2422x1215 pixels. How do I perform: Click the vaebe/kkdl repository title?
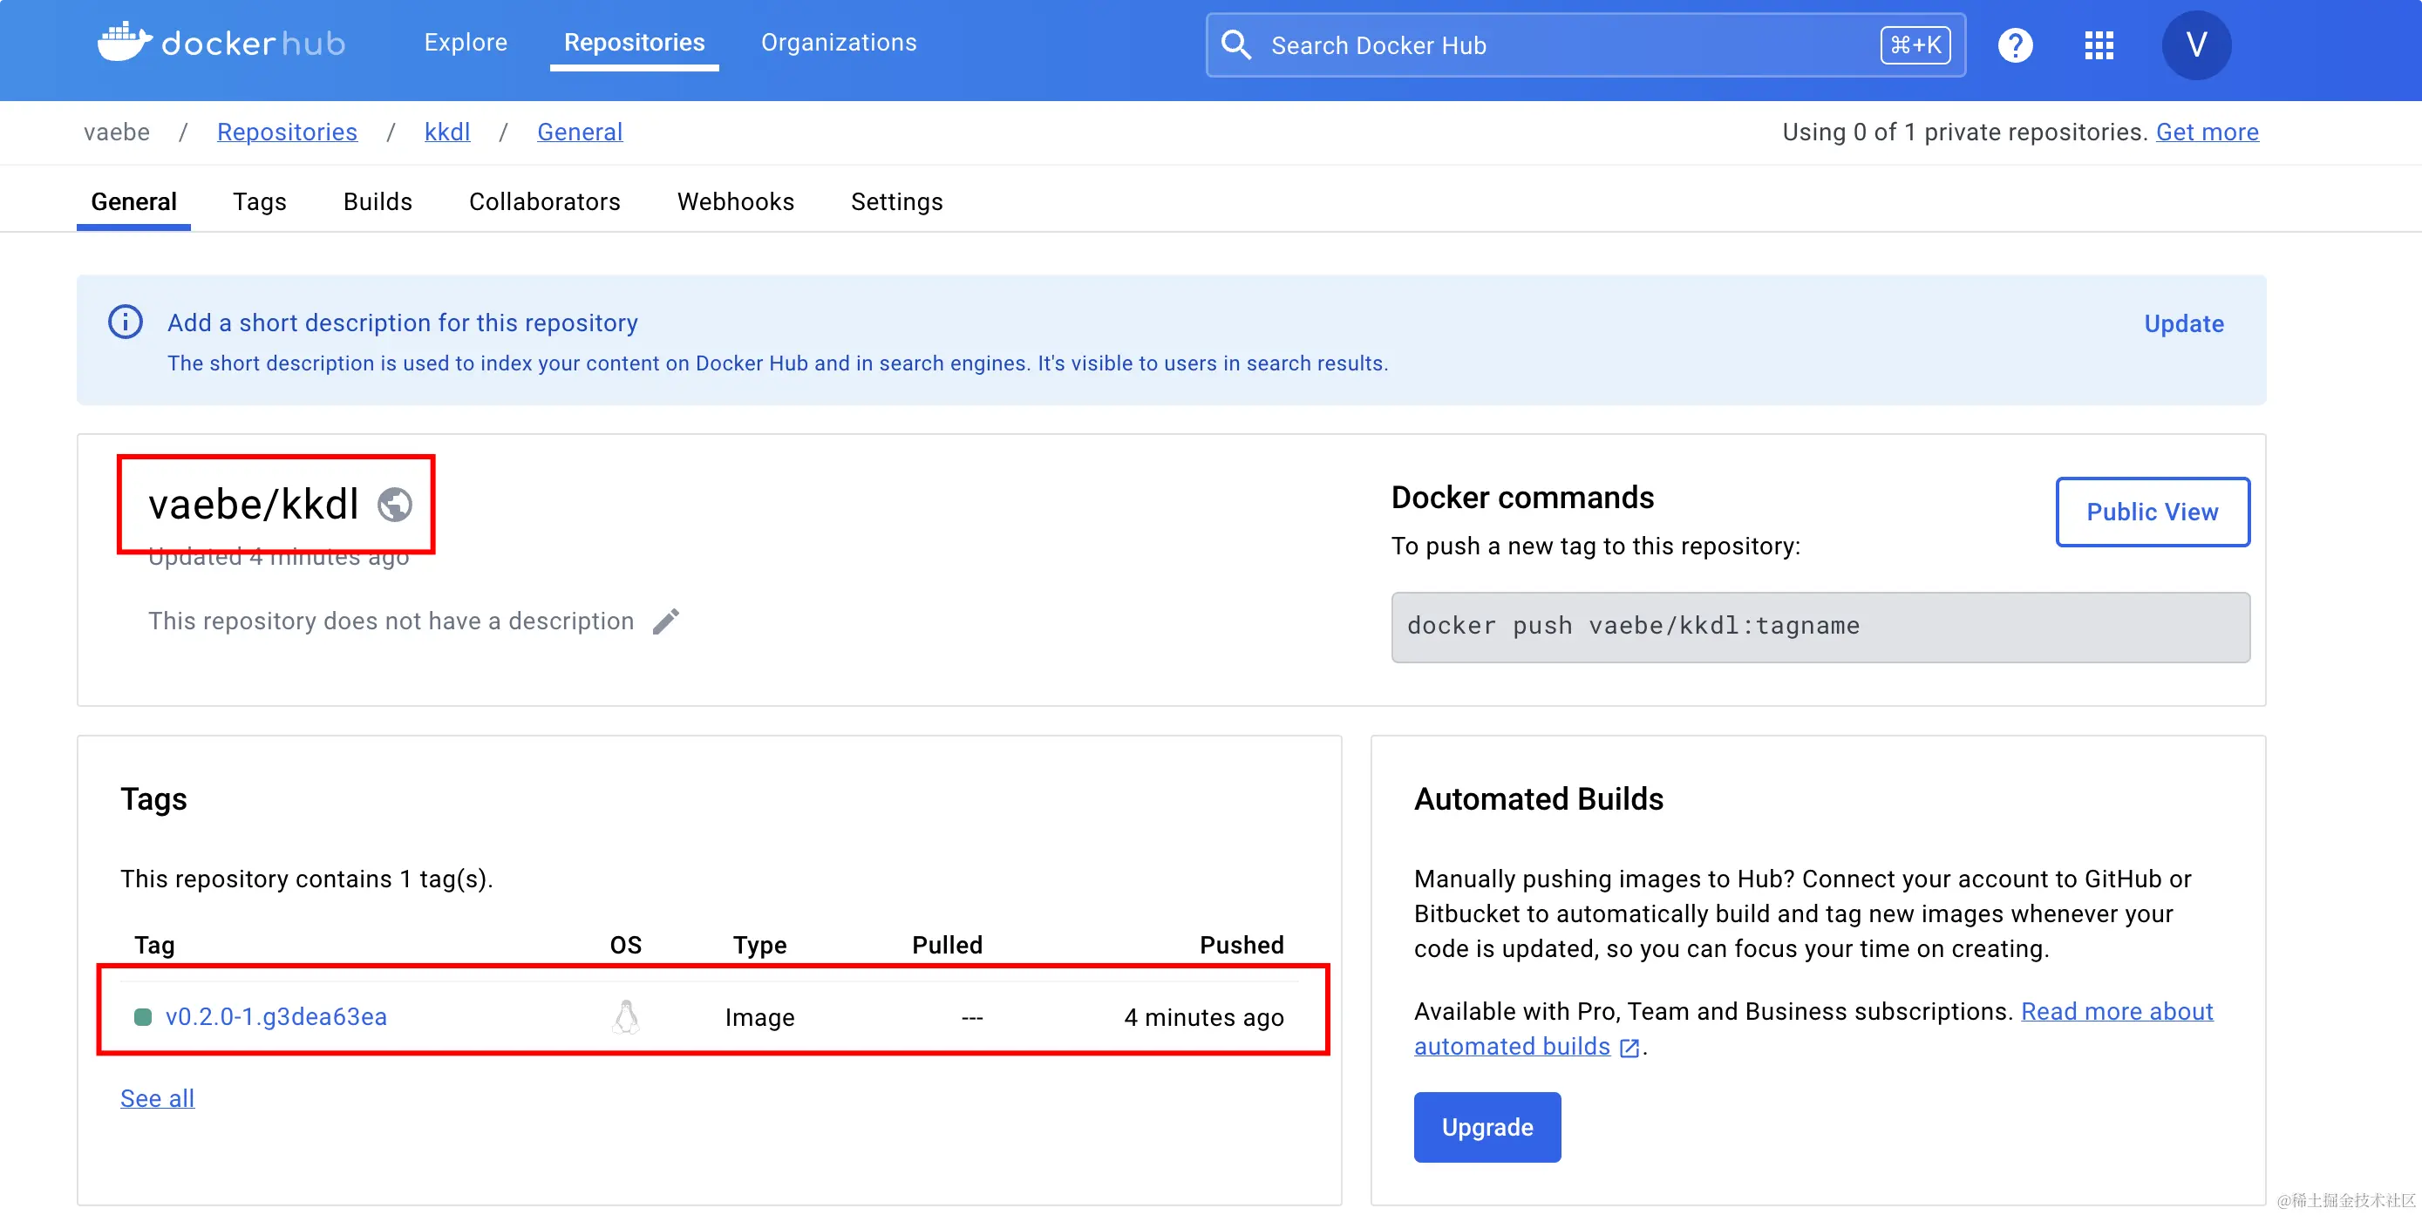coord(253,505)
